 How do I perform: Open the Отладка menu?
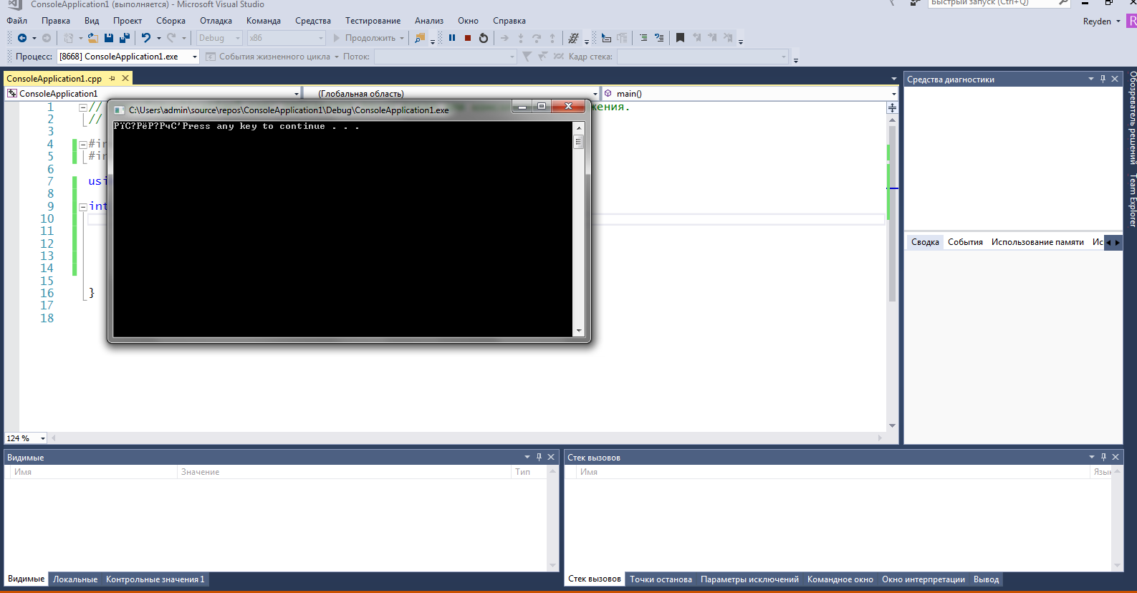216,21
